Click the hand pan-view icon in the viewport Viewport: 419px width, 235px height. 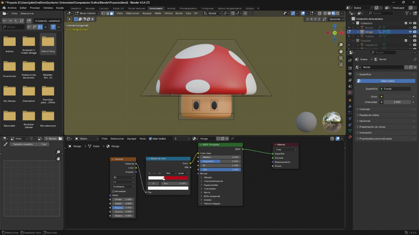pos(341,51)
